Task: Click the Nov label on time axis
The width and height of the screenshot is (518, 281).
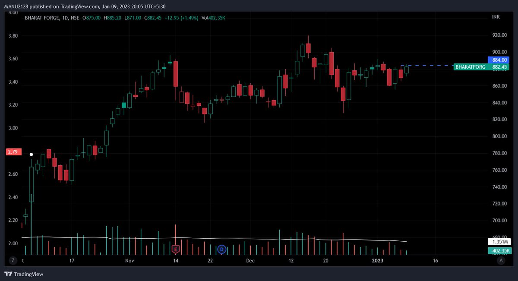Action: pyautogui.click(x=130, y=261)
